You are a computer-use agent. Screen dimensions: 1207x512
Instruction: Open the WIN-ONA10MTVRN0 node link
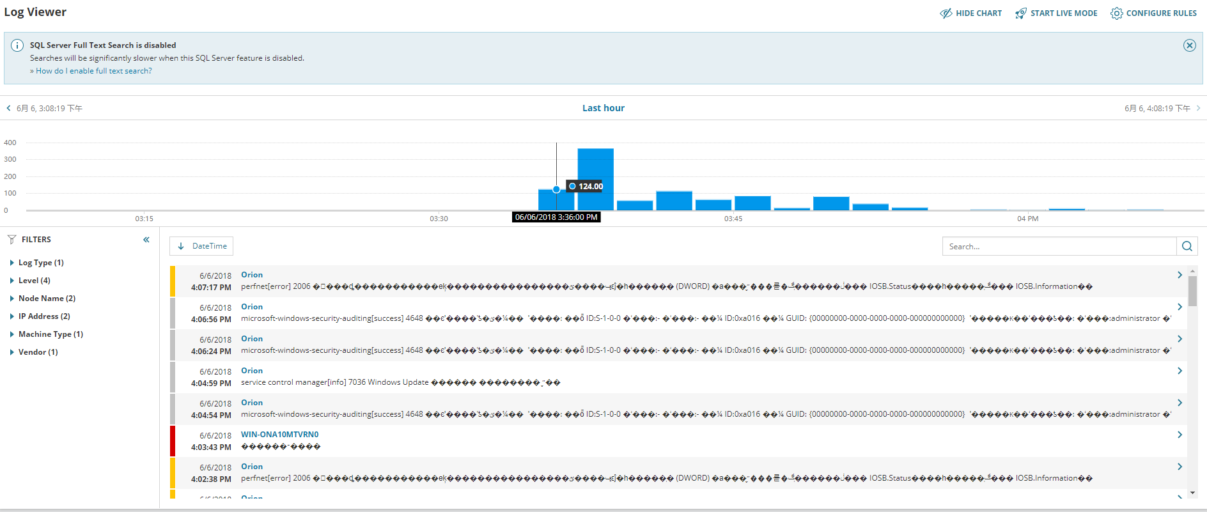pyautogui.click(x=279, y=435)
